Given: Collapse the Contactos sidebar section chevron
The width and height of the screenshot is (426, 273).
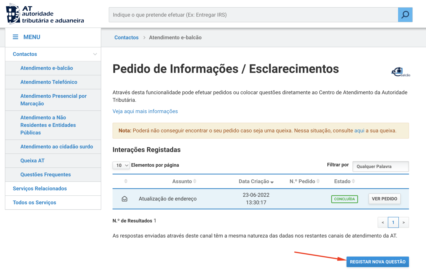Looking at the screenshot, I should point(95,54).
